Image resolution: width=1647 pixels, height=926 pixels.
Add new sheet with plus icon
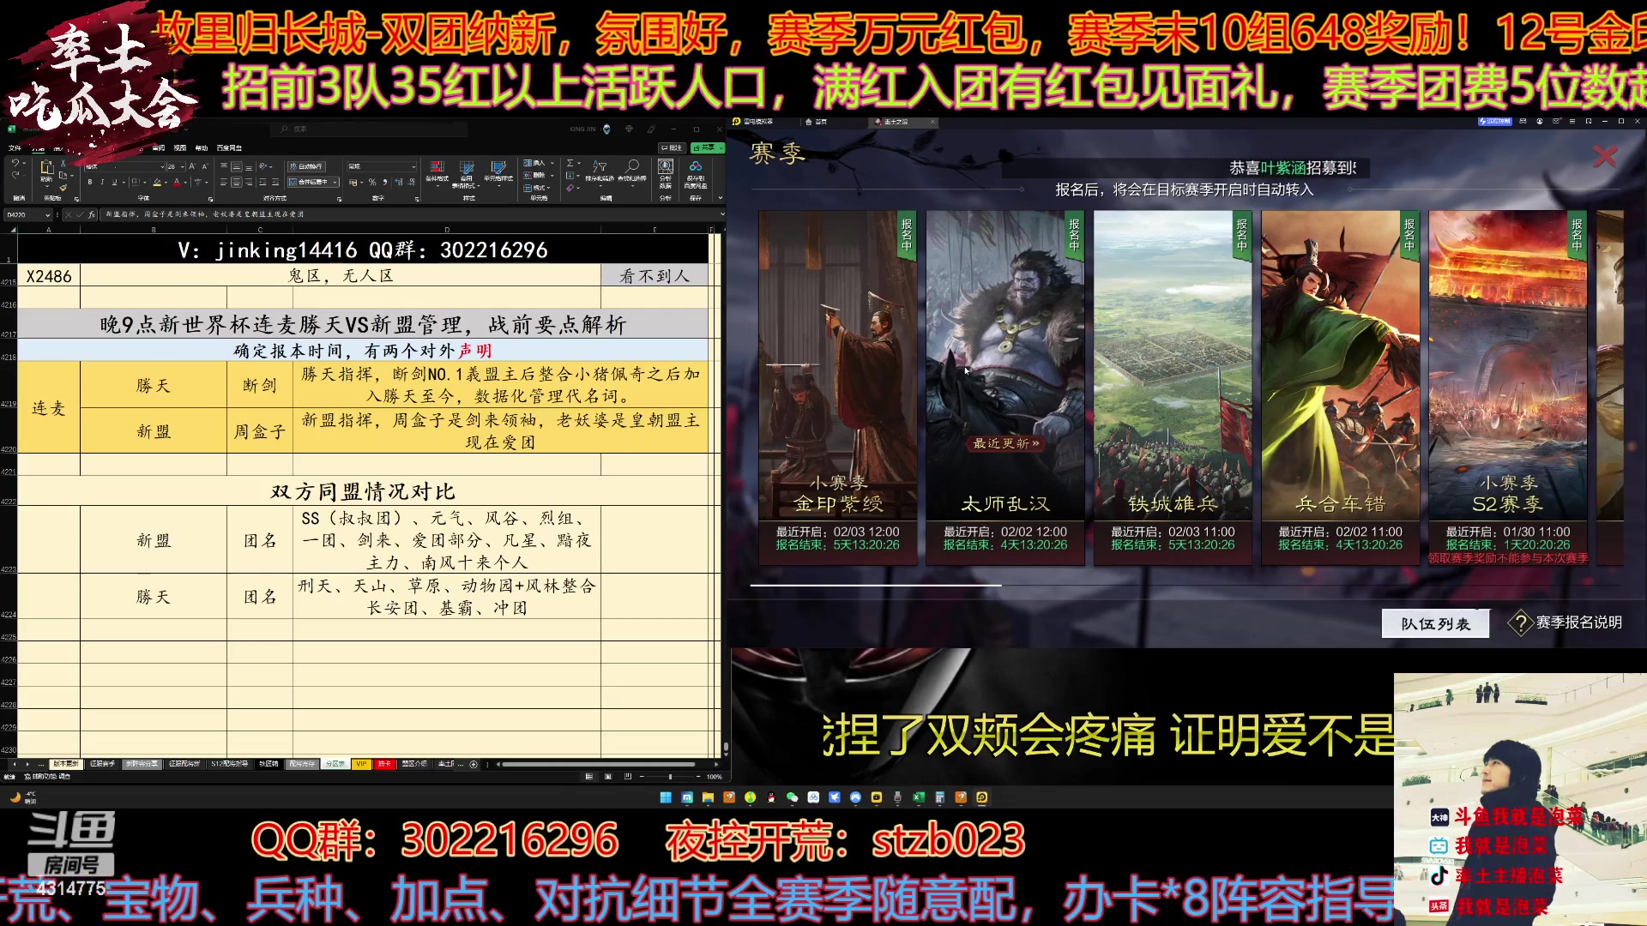pos(474,764)
